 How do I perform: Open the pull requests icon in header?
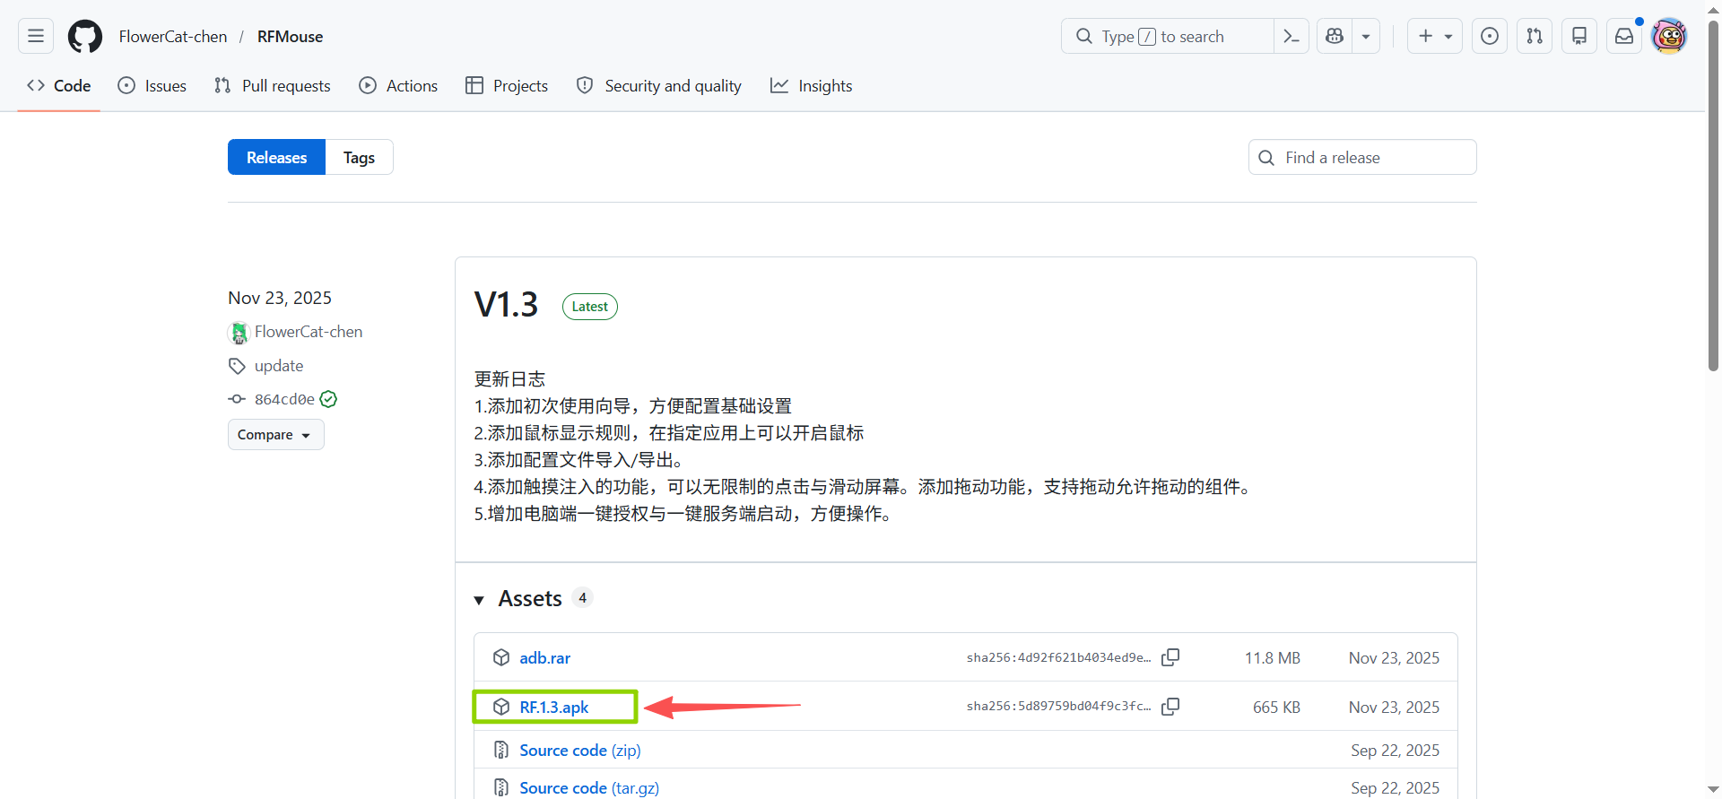[1535, 36]
